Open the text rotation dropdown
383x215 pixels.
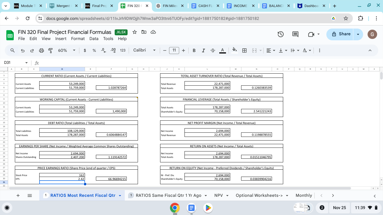point(307,50)
